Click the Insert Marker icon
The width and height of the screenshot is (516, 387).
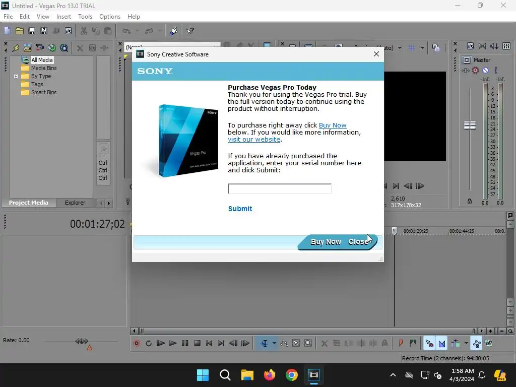[x=401, y=343]
